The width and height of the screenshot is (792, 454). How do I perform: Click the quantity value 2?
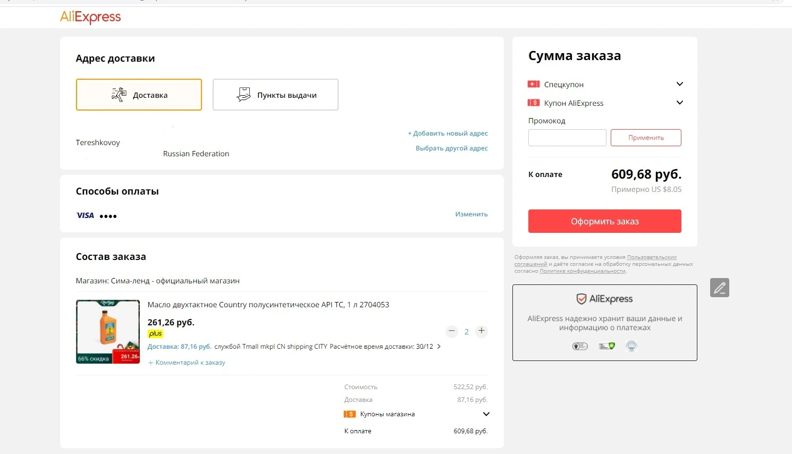467,332
